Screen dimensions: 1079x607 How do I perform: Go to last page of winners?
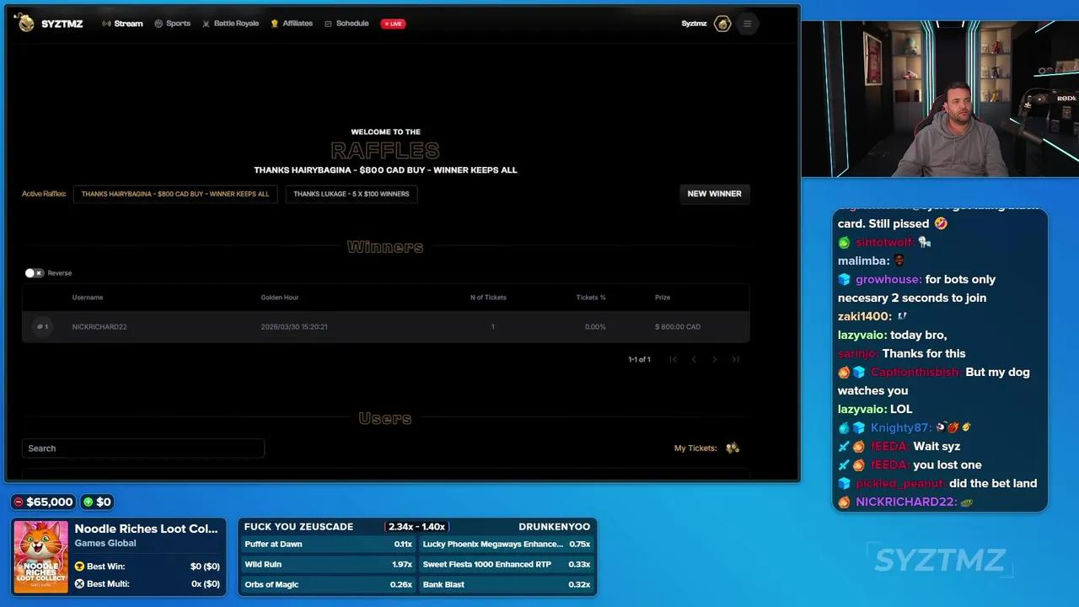pyautogui.click(x=736, y=360)
